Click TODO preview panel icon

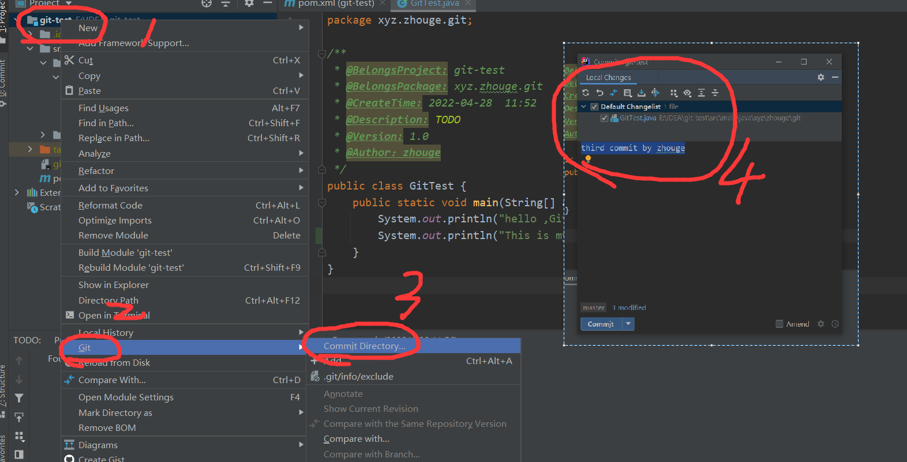19,455
